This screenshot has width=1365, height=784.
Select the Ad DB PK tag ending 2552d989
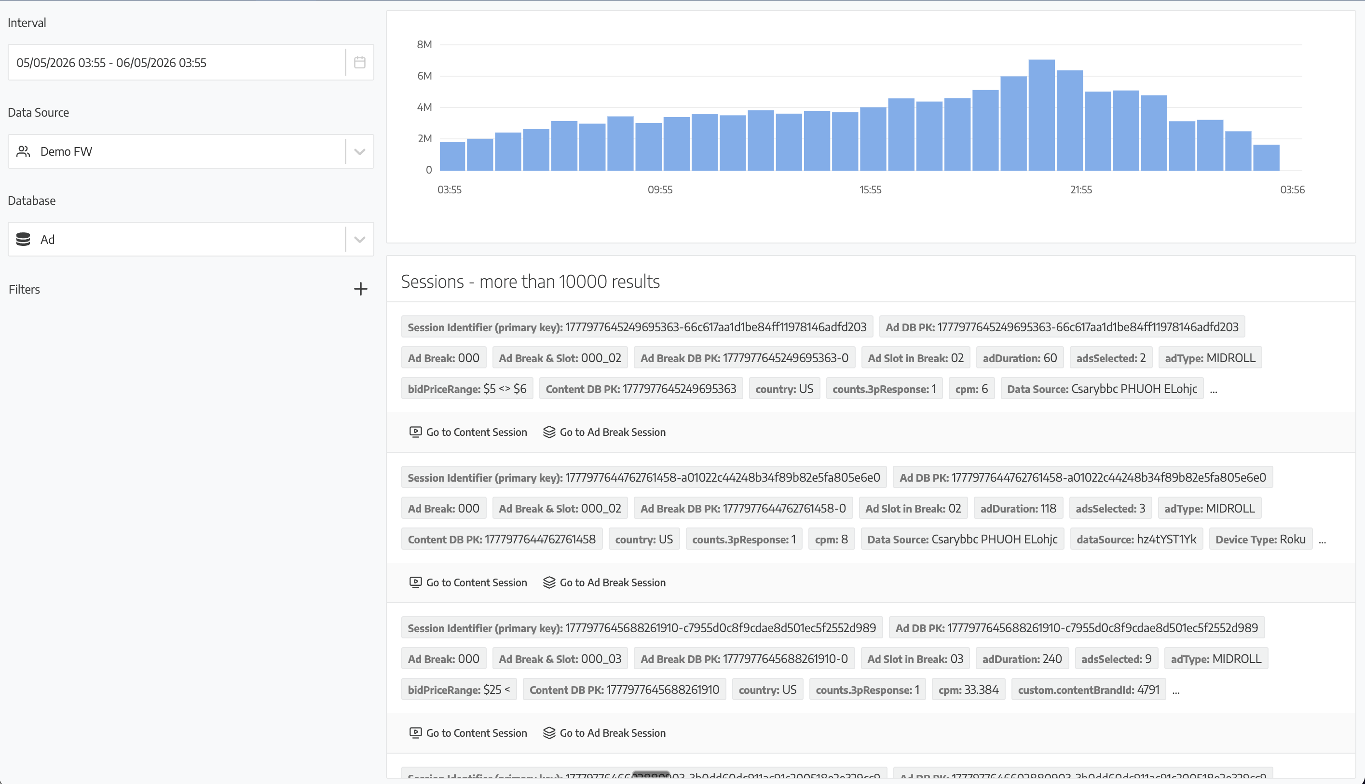[x=1077, y=628]
